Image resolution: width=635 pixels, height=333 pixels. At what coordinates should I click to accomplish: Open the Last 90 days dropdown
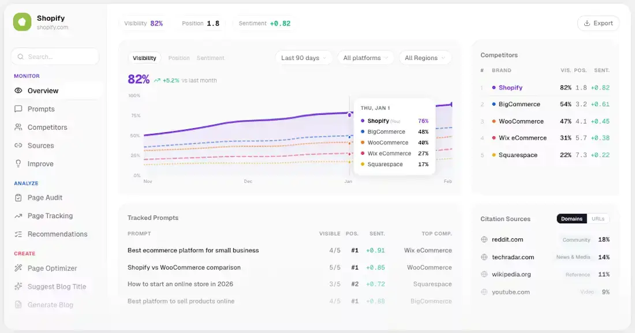coord(304,58)
